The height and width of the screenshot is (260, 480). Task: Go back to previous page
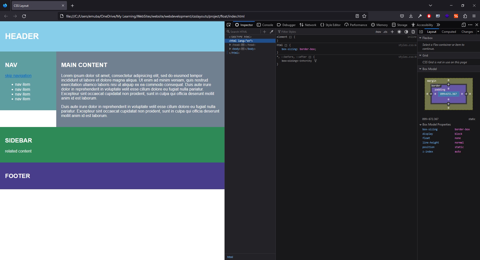[x=6, y=16]
